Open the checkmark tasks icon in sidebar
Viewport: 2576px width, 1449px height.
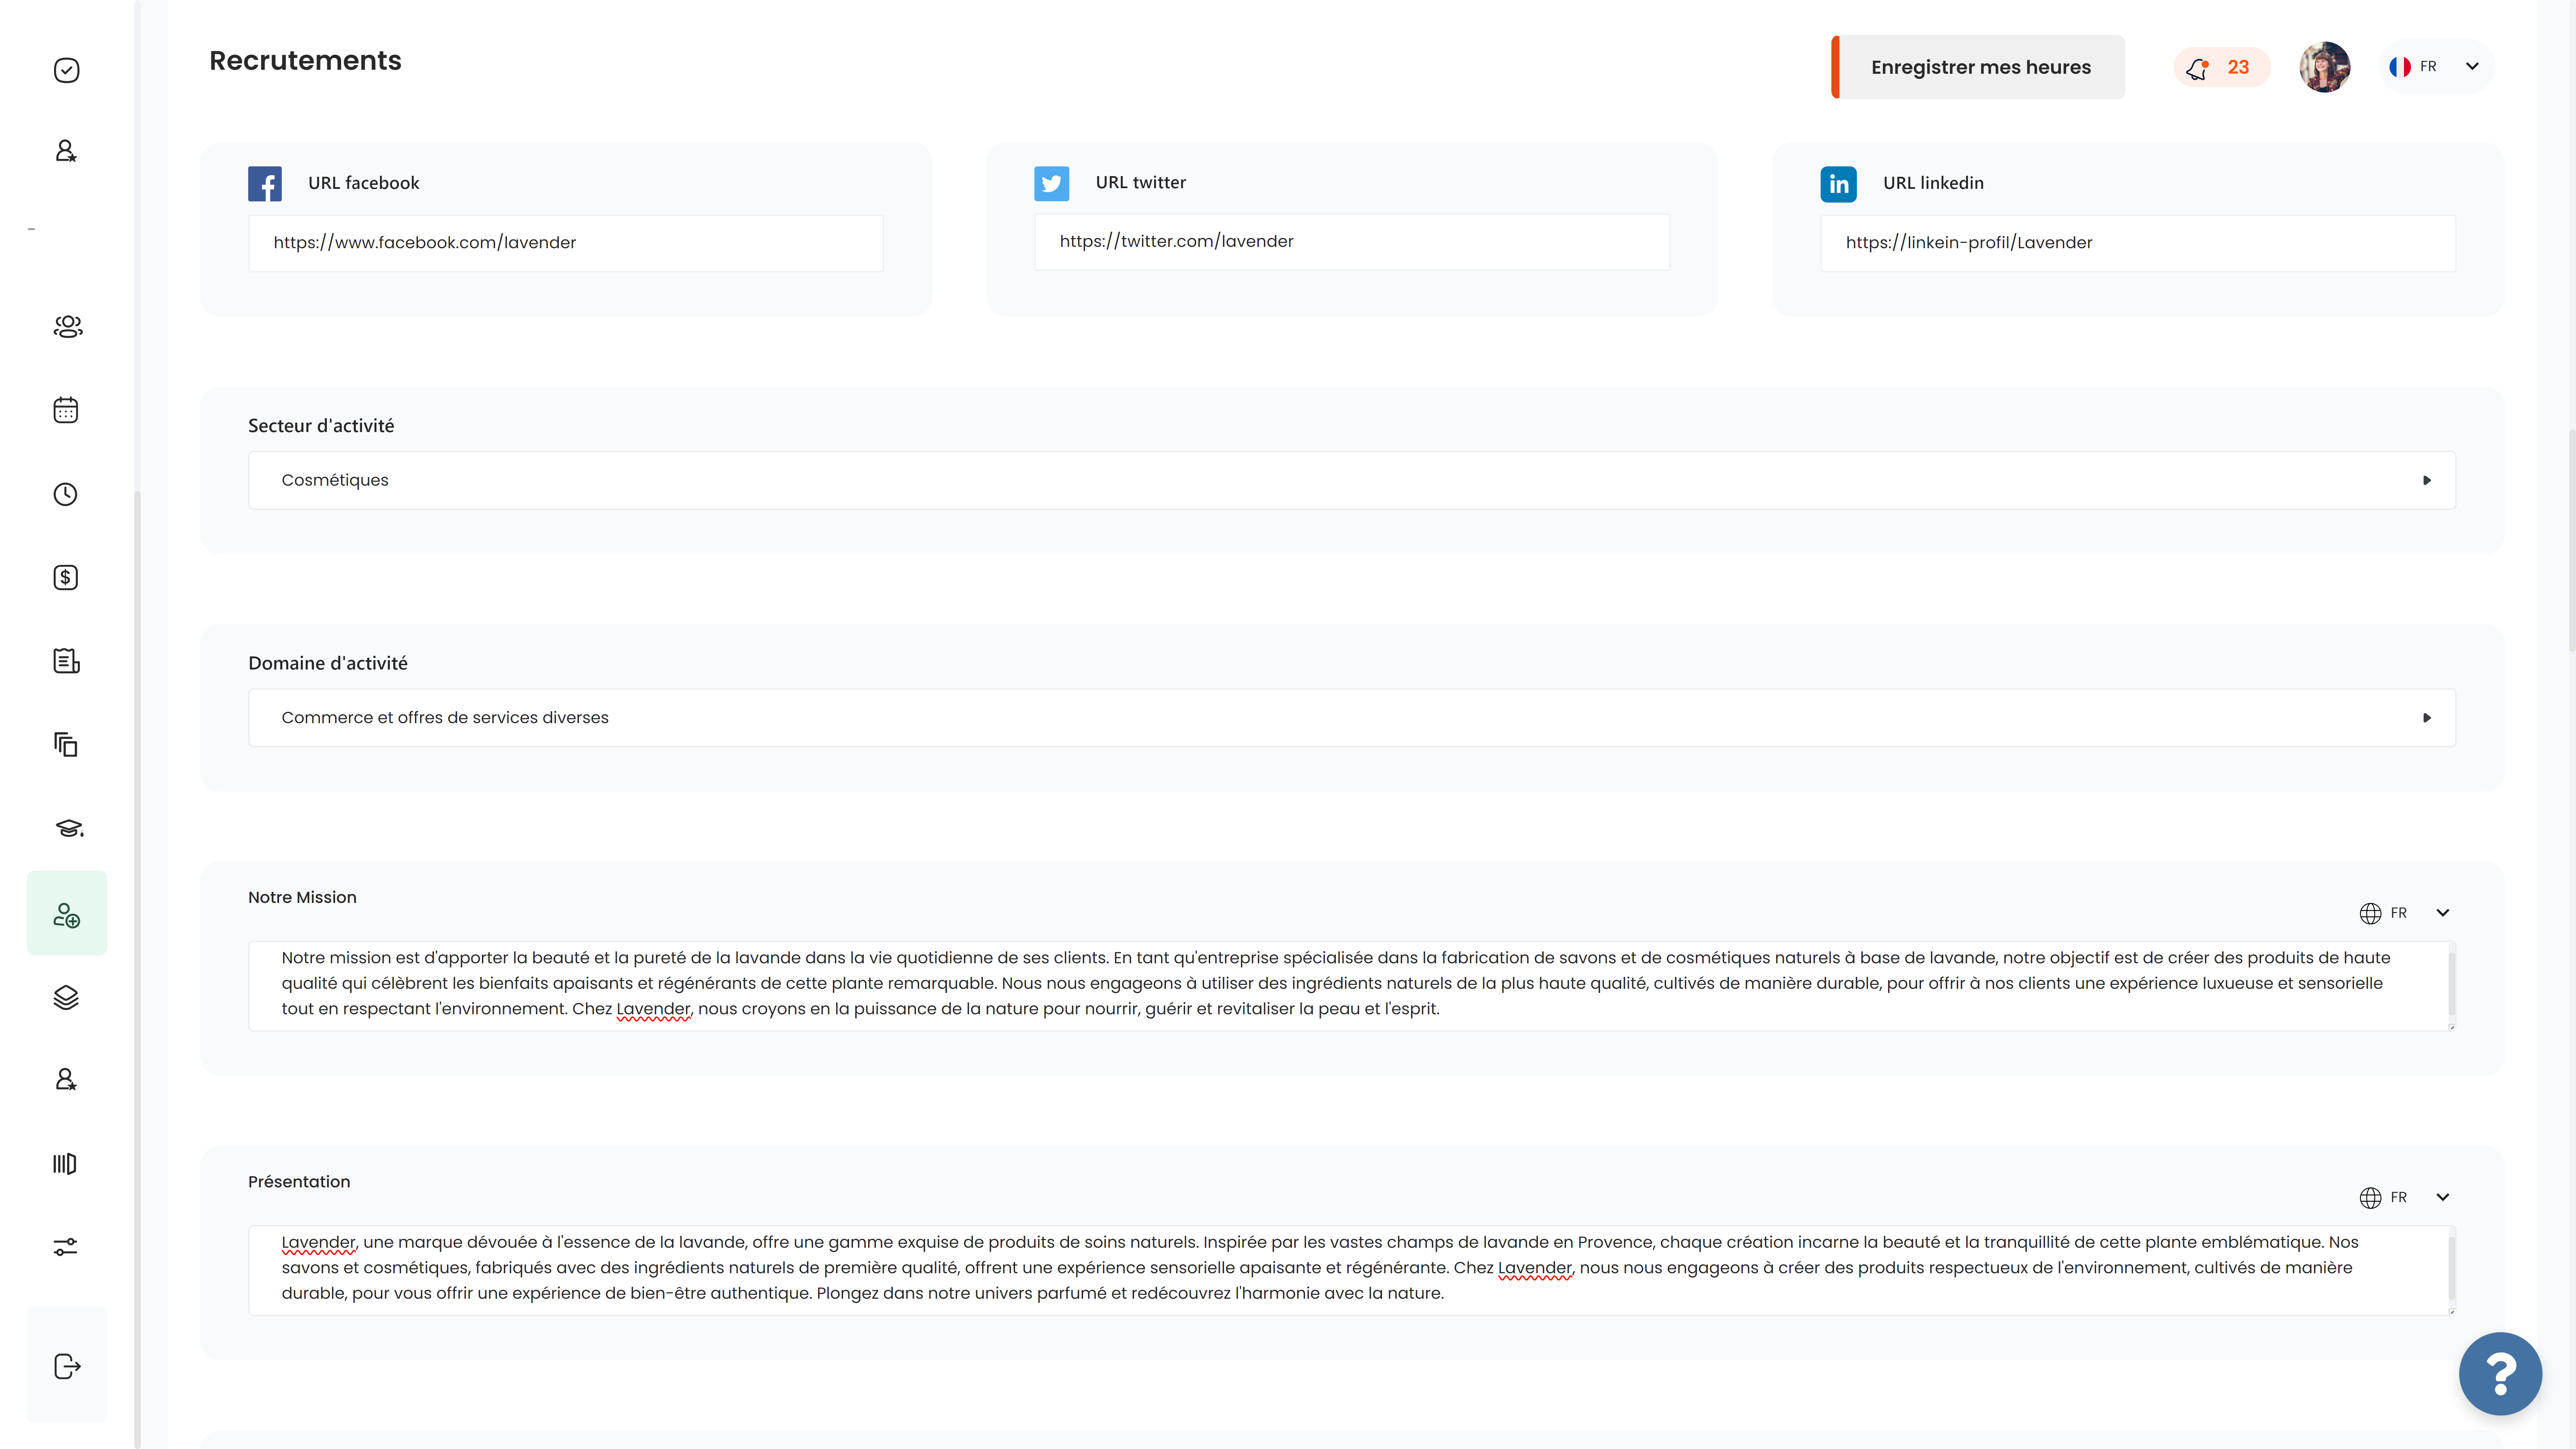tap(66, 70)
